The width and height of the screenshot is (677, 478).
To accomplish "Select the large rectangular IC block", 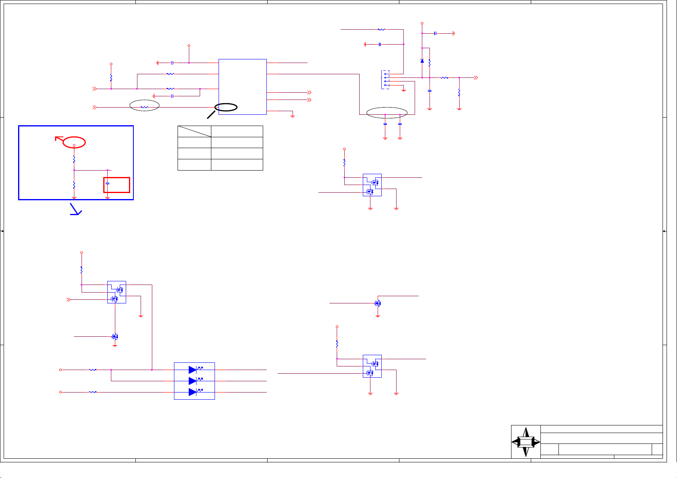I will pyautogui.click(x=242, y=87).
